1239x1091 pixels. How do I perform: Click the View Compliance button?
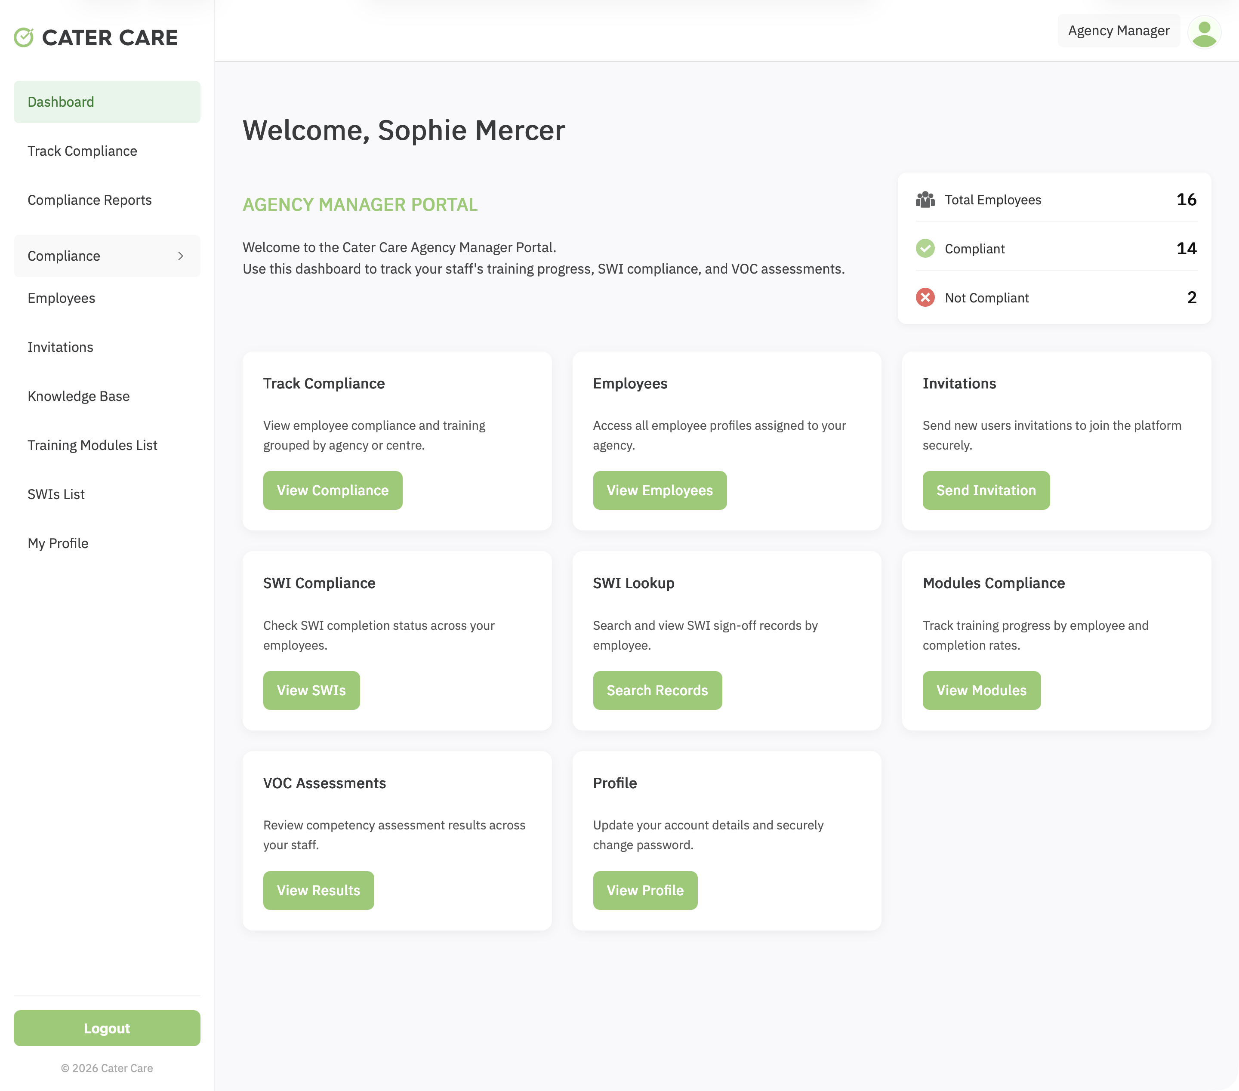click(333, 490)
